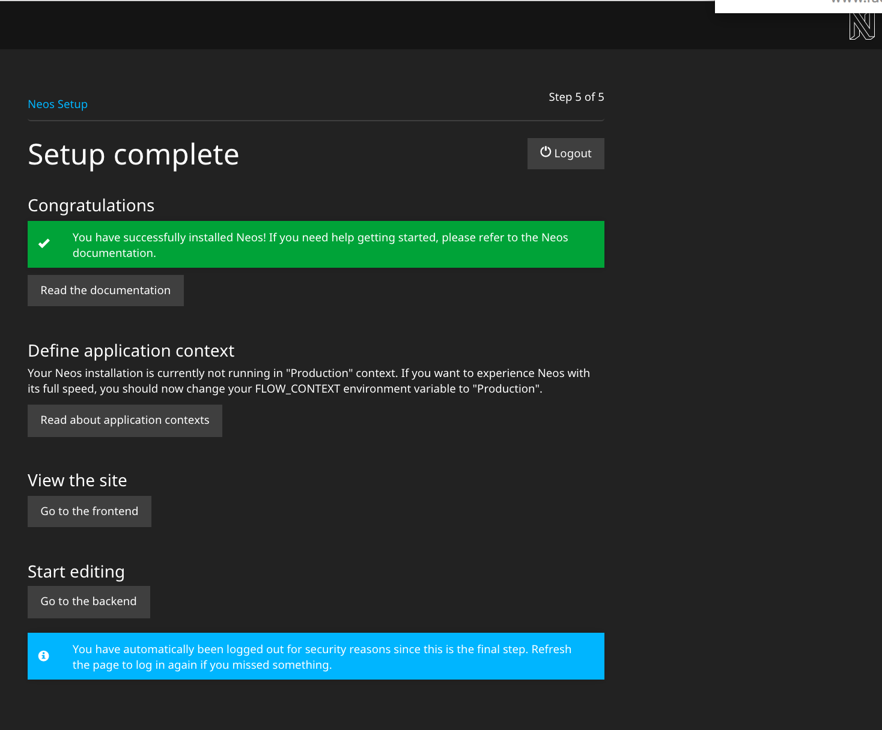882x730 pixels.
Task: Click the View the site heading
Action: [78, 481]
